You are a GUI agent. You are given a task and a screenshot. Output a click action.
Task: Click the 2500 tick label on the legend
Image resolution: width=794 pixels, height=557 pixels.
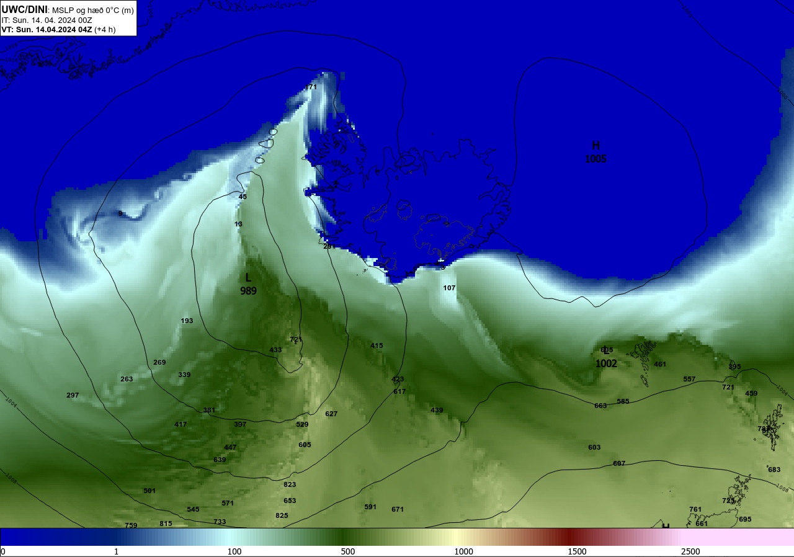click(x=690, y=551)
